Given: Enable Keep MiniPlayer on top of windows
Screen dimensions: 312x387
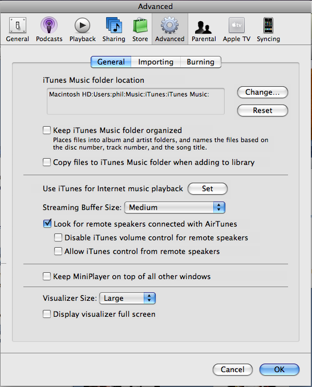Looking at the screenshot, I should [47, 276].
